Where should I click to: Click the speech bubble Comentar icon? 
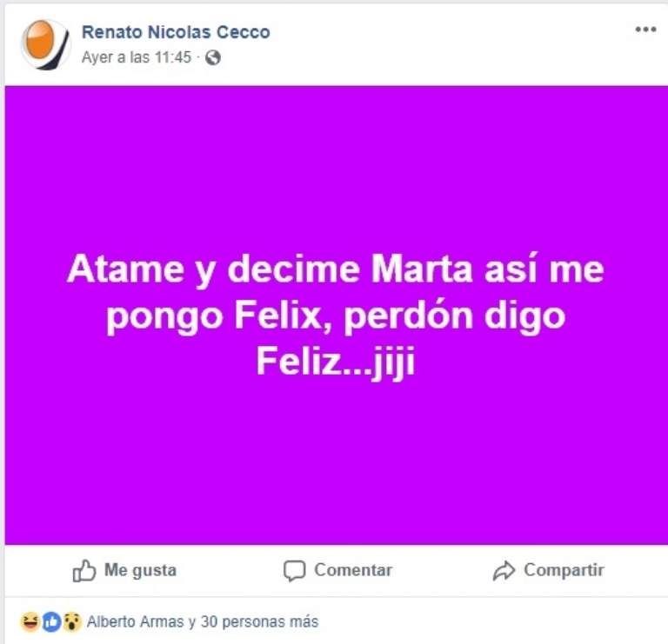tap(295, 571)
